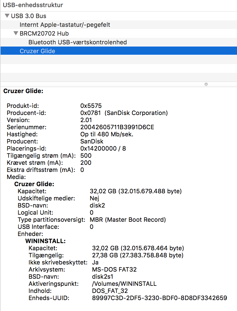The image size is (237, 311).
Task: Click available space value 27,38 GB
Action: pos(138,255)
